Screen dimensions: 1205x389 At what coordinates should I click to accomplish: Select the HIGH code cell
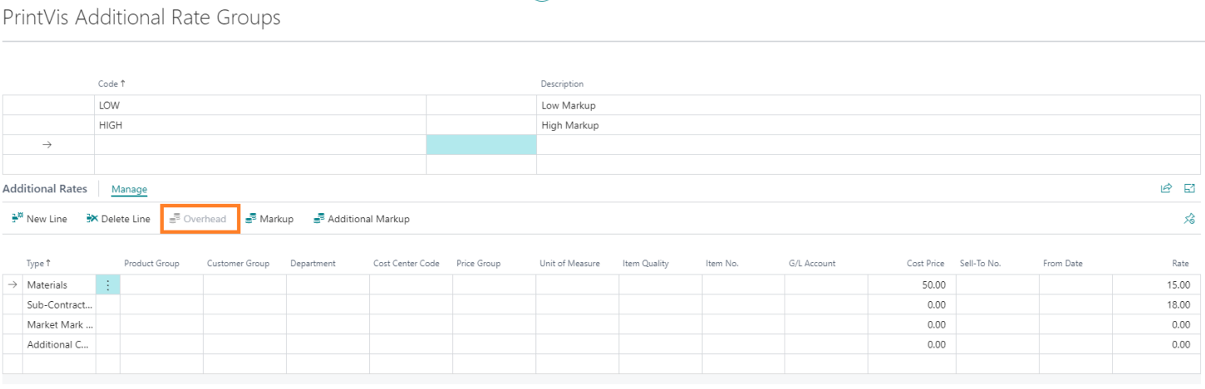pos(260,125)
